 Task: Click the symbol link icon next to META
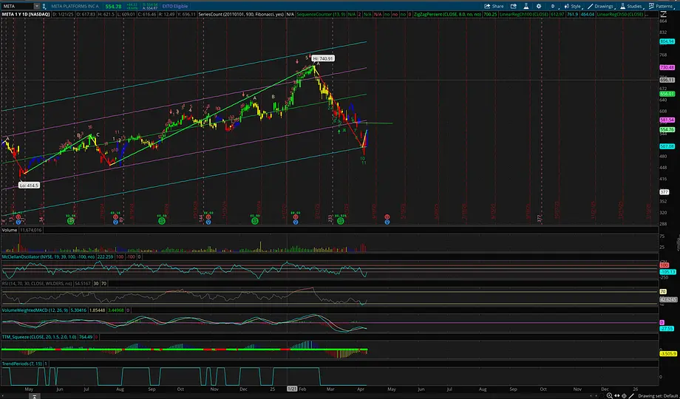tap(44, 5)
